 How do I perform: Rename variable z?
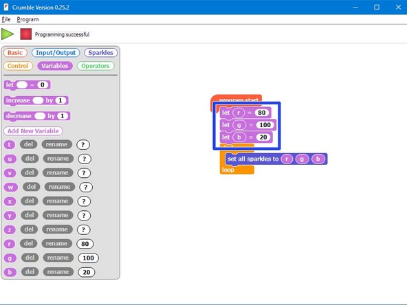point(57,229)
